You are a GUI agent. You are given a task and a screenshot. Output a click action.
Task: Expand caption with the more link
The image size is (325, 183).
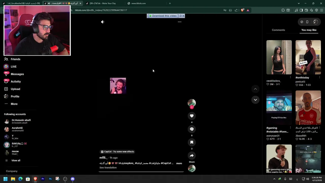pyautogui.click(x=179, y=163)
